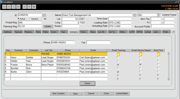Viewport: 180px width, 99px height.
Task: Select email cell Carl.Styles@aptean.com
Action: [x=93, y=58]
